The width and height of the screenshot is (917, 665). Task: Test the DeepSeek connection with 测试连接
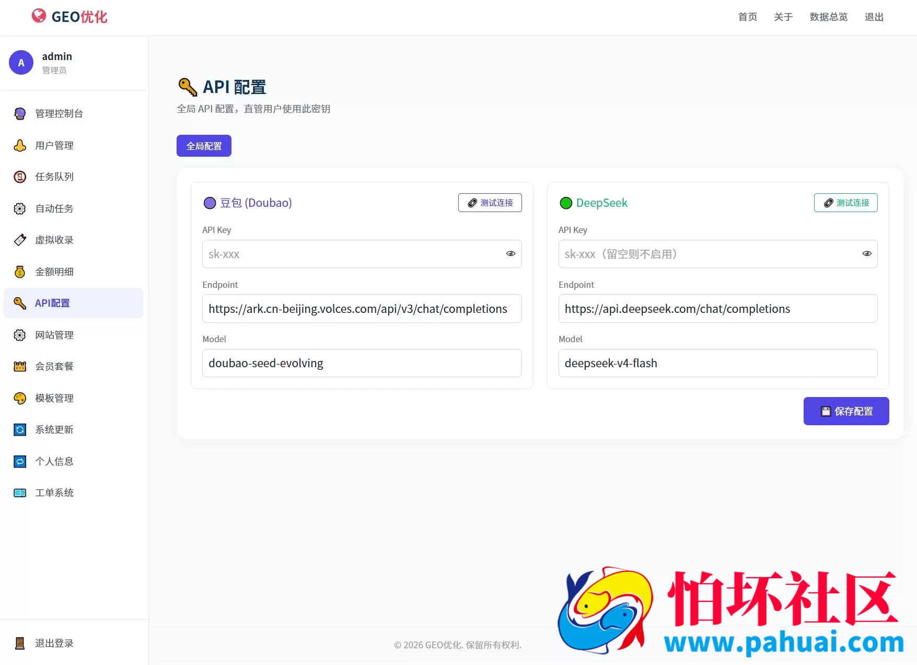click(845, 203)
